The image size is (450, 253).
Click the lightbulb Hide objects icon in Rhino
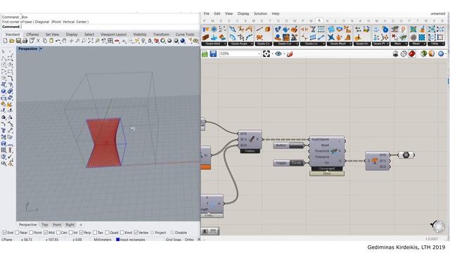tap(143, 41)
